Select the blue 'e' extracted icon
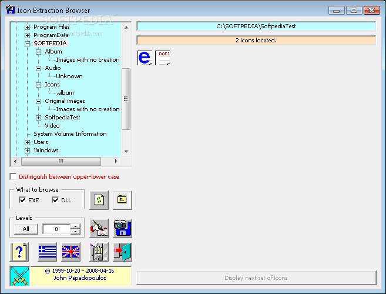386x294 pixels. 145,58
